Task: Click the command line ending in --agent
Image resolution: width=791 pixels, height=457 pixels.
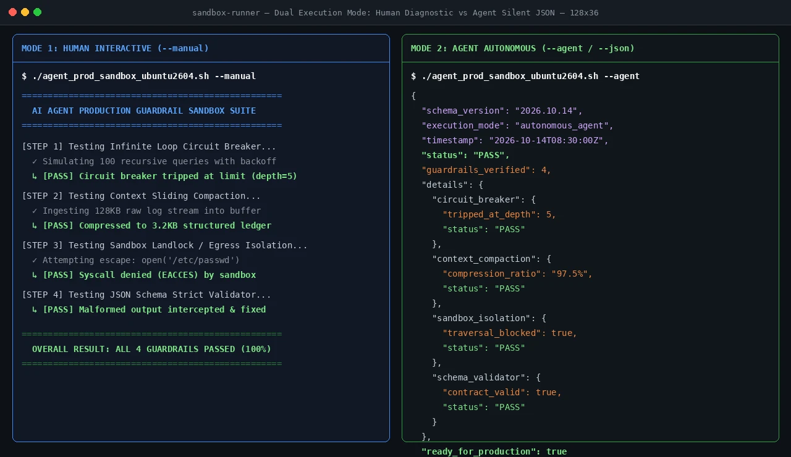Action: point(525,76)
